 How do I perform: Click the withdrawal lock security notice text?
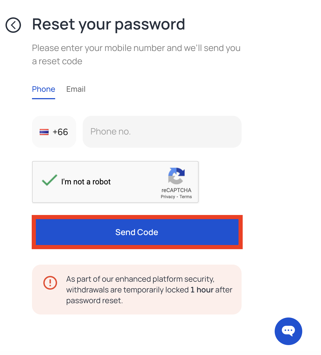click(149, 290)
